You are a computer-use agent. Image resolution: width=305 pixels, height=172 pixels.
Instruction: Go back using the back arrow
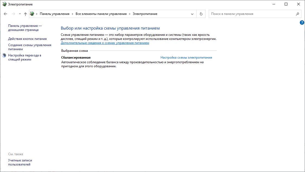5,14
